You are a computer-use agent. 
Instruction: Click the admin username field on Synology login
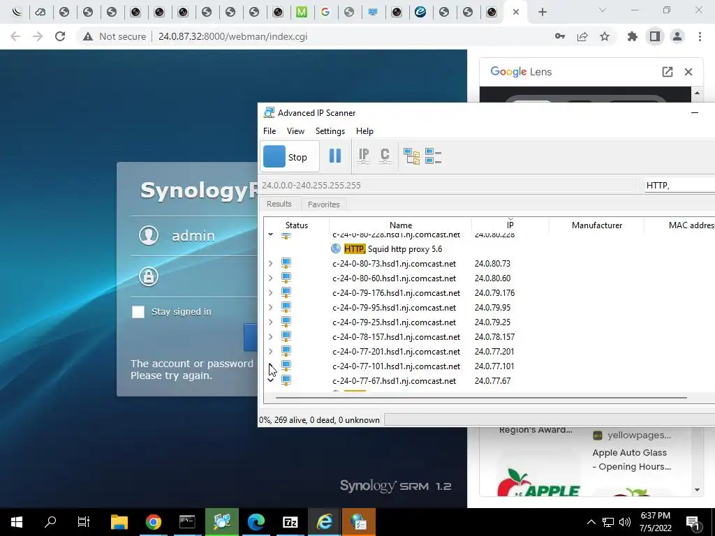pos(193,236)
